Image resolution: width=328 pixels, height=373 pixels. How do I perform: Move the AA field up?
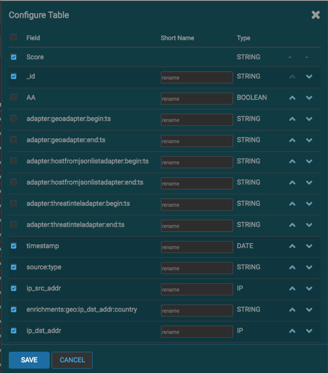tap(293, 98)
